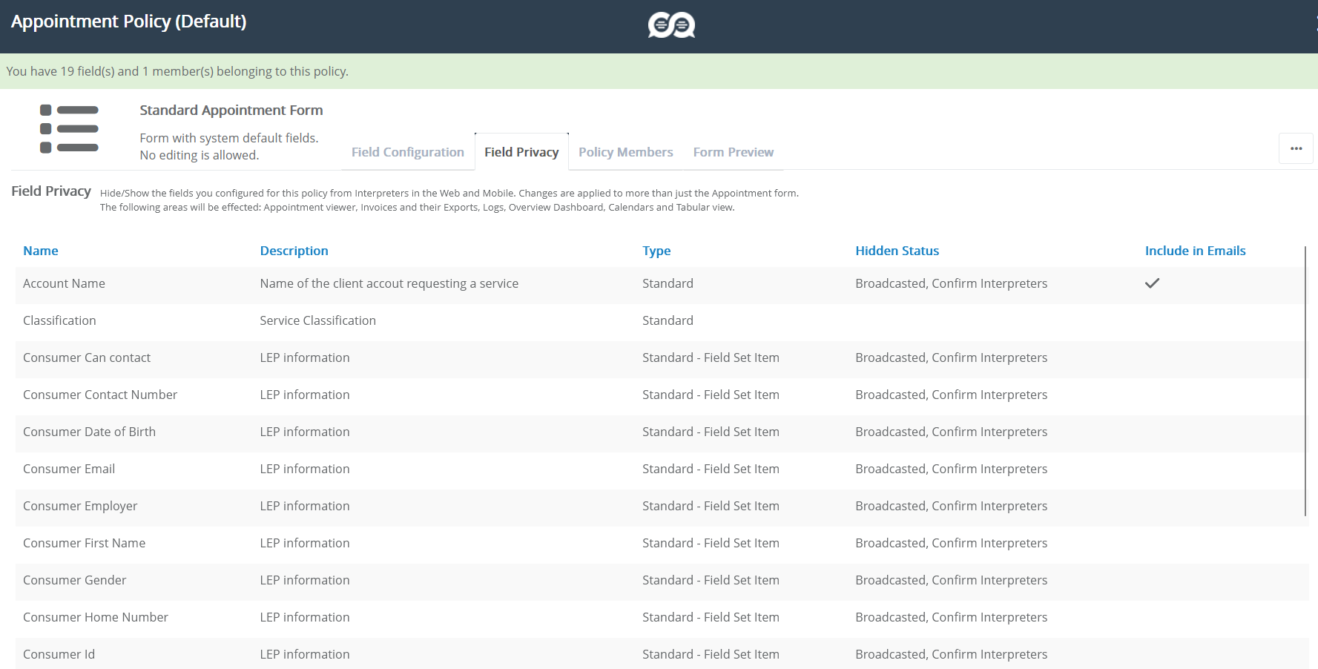Select the Consumer Can contact field name

pyautogui.click(x=87, y=357)
